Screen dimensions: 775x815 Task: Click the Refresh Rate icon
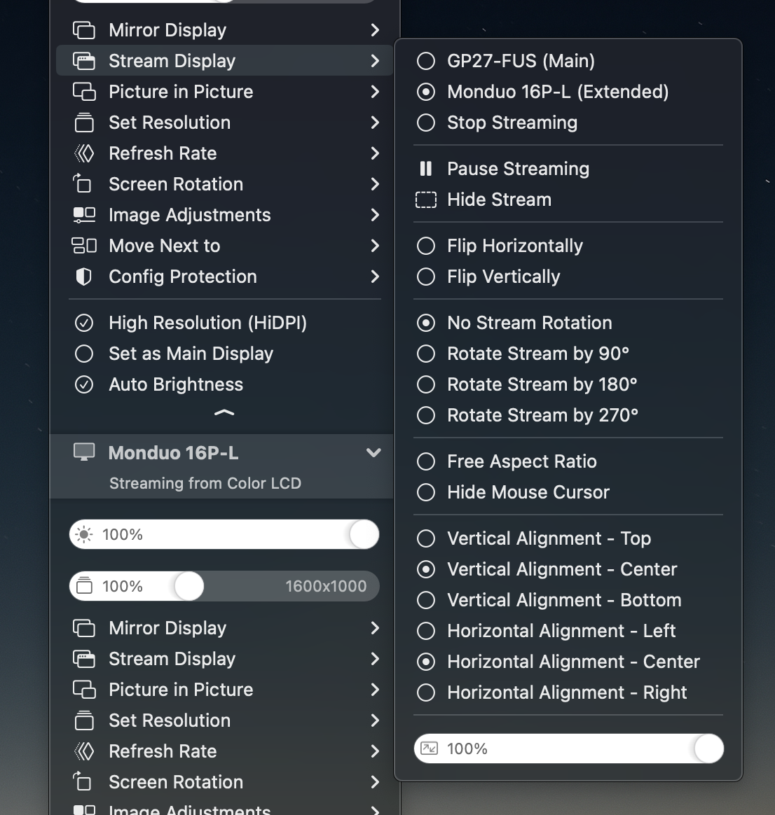coord(83,153)
